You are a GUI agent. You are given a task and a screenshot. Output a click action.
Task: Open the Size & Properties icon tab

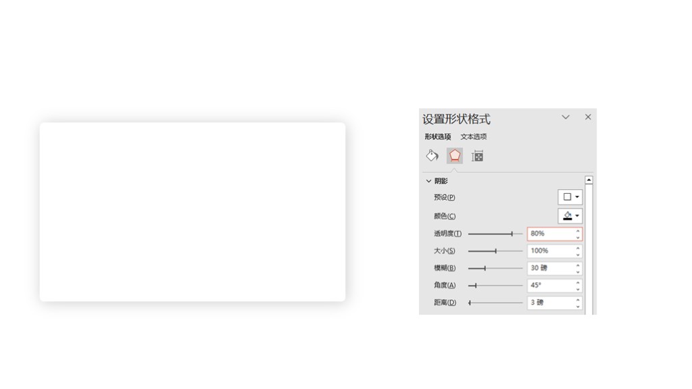pos(478,156)
